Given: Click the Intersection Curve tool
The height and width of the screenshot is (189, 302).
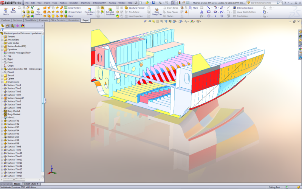Looking at the screenshot, I should pyautogui.click(x=245, y=8).
